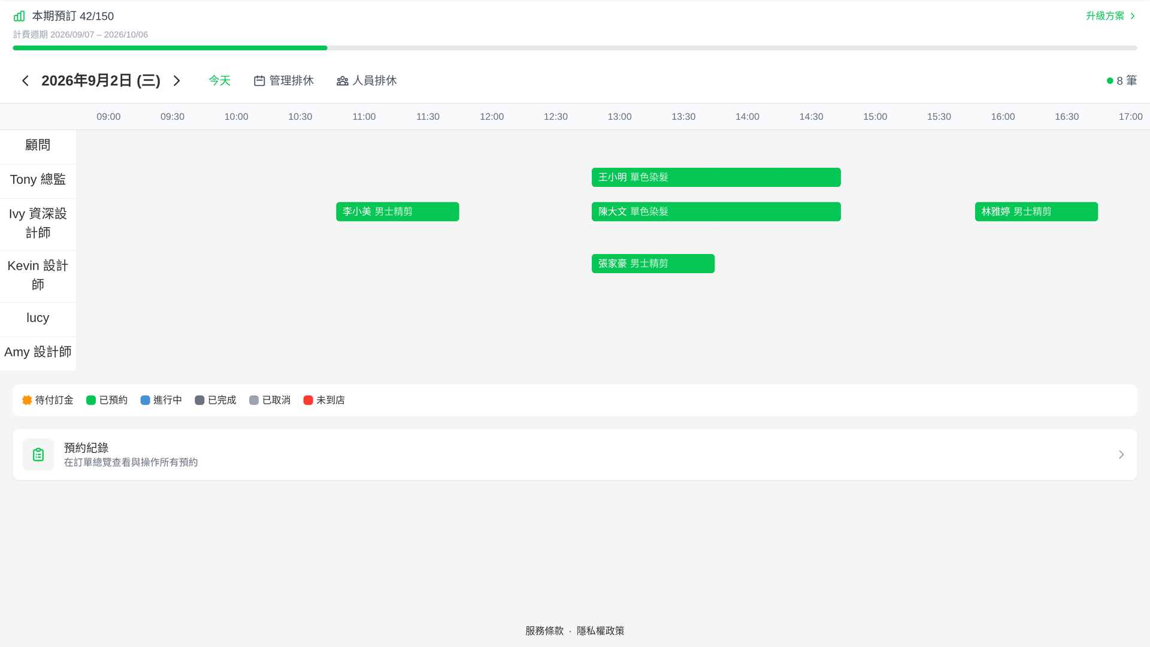
Task: Select the lucy staff row label
Action: click(38, 318)
